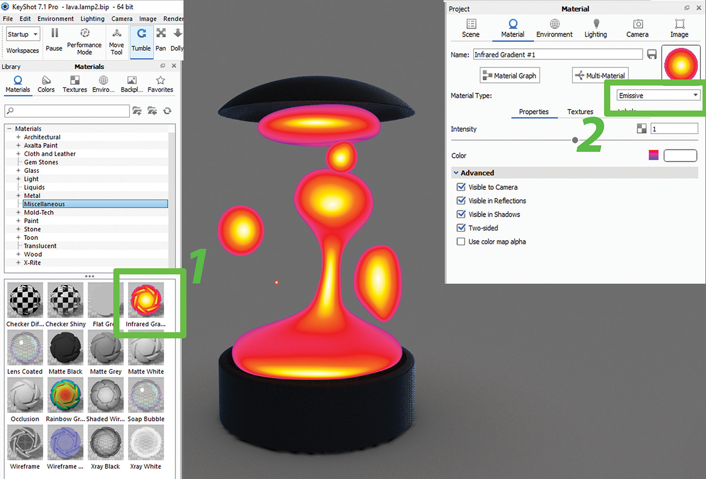Open the Environment menu
Image resolution: width=706 pixels, height=479 pixels.
point(56,19)
